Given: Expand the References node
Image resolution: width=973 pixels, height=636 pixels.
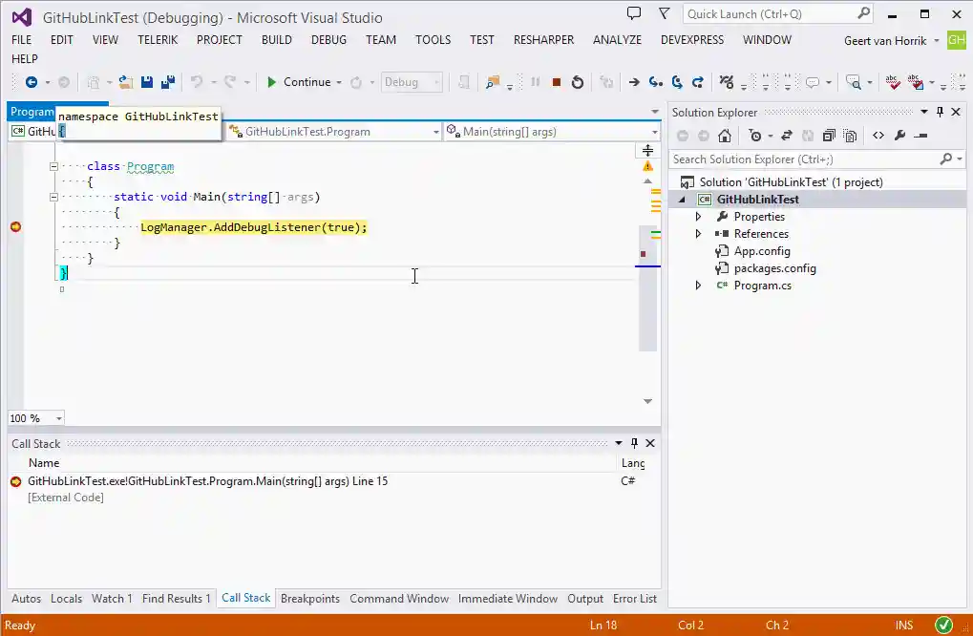Looking at the screenshot, I should coord(698,233).
